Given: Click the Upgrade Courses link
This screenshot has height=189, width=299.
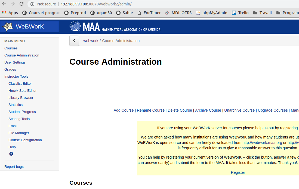Looking at the screenshot, I should (x=273, y=110).
